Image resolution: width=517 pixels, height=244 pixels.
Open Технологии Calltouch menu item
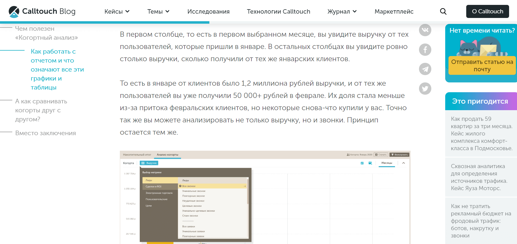[278, 11]
